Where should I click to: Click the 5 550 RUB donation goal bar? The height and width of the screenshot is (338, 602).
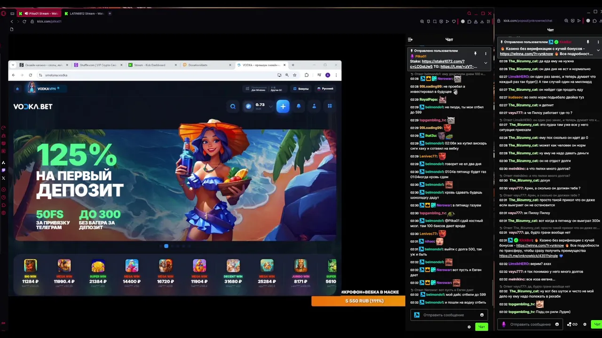click(x=358, y=301)
